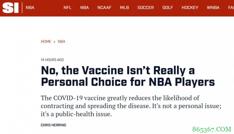Open the NBA section label beside the SI logo

30,7
